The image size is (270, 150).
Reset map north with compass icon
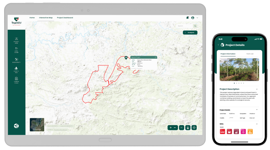(188, 127)
